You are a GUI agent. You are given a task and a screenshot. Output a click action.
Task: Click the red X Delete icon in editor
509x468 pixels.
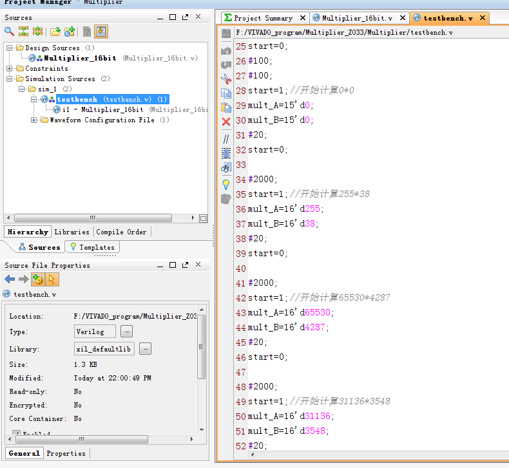click(x=226, y=122)
